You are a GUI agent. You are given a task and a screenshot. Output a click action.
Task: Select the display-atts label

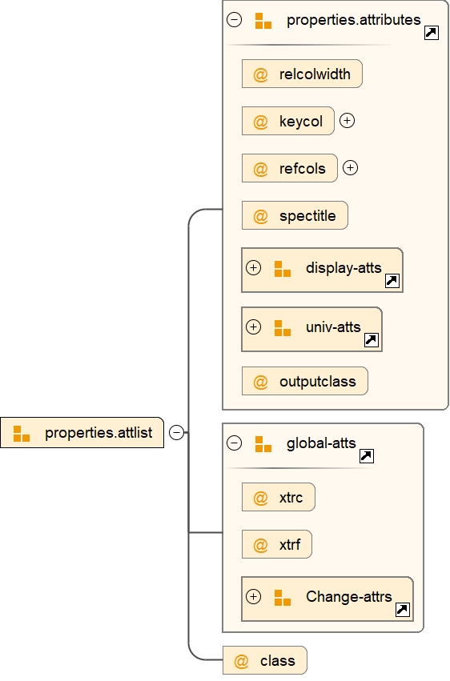[344, 268]
